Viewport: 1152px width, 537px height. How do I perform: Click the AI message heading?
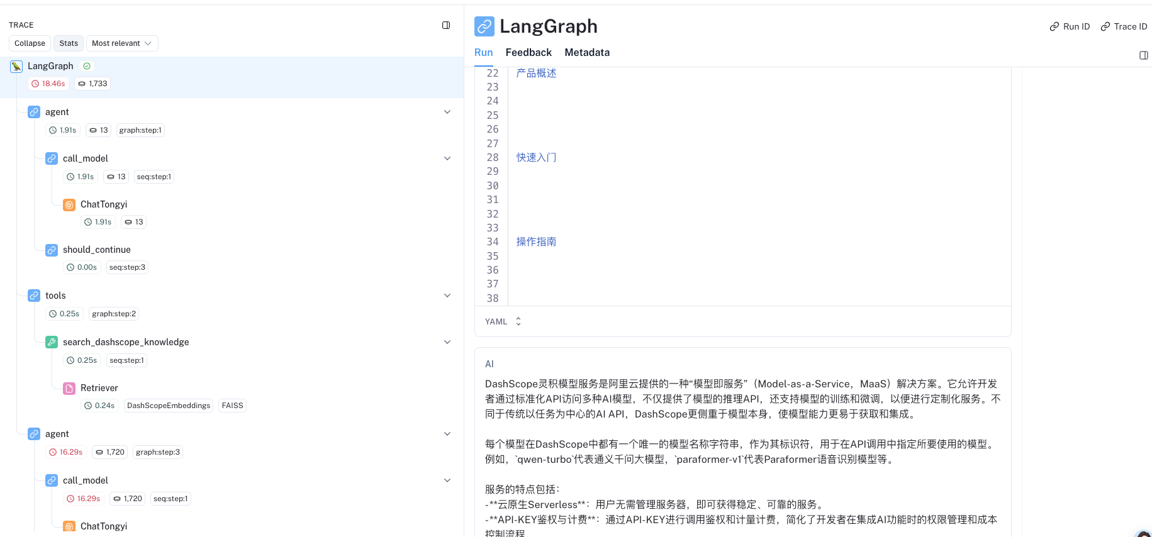pyautogui.click(x=489, y=364)
